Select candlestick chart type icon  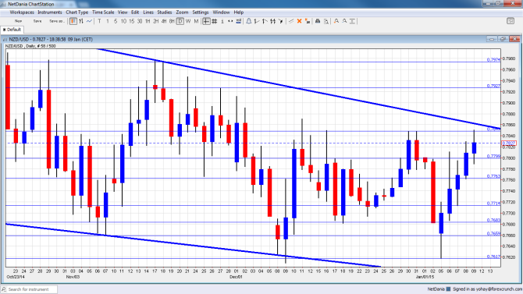[x=73, y=21]
